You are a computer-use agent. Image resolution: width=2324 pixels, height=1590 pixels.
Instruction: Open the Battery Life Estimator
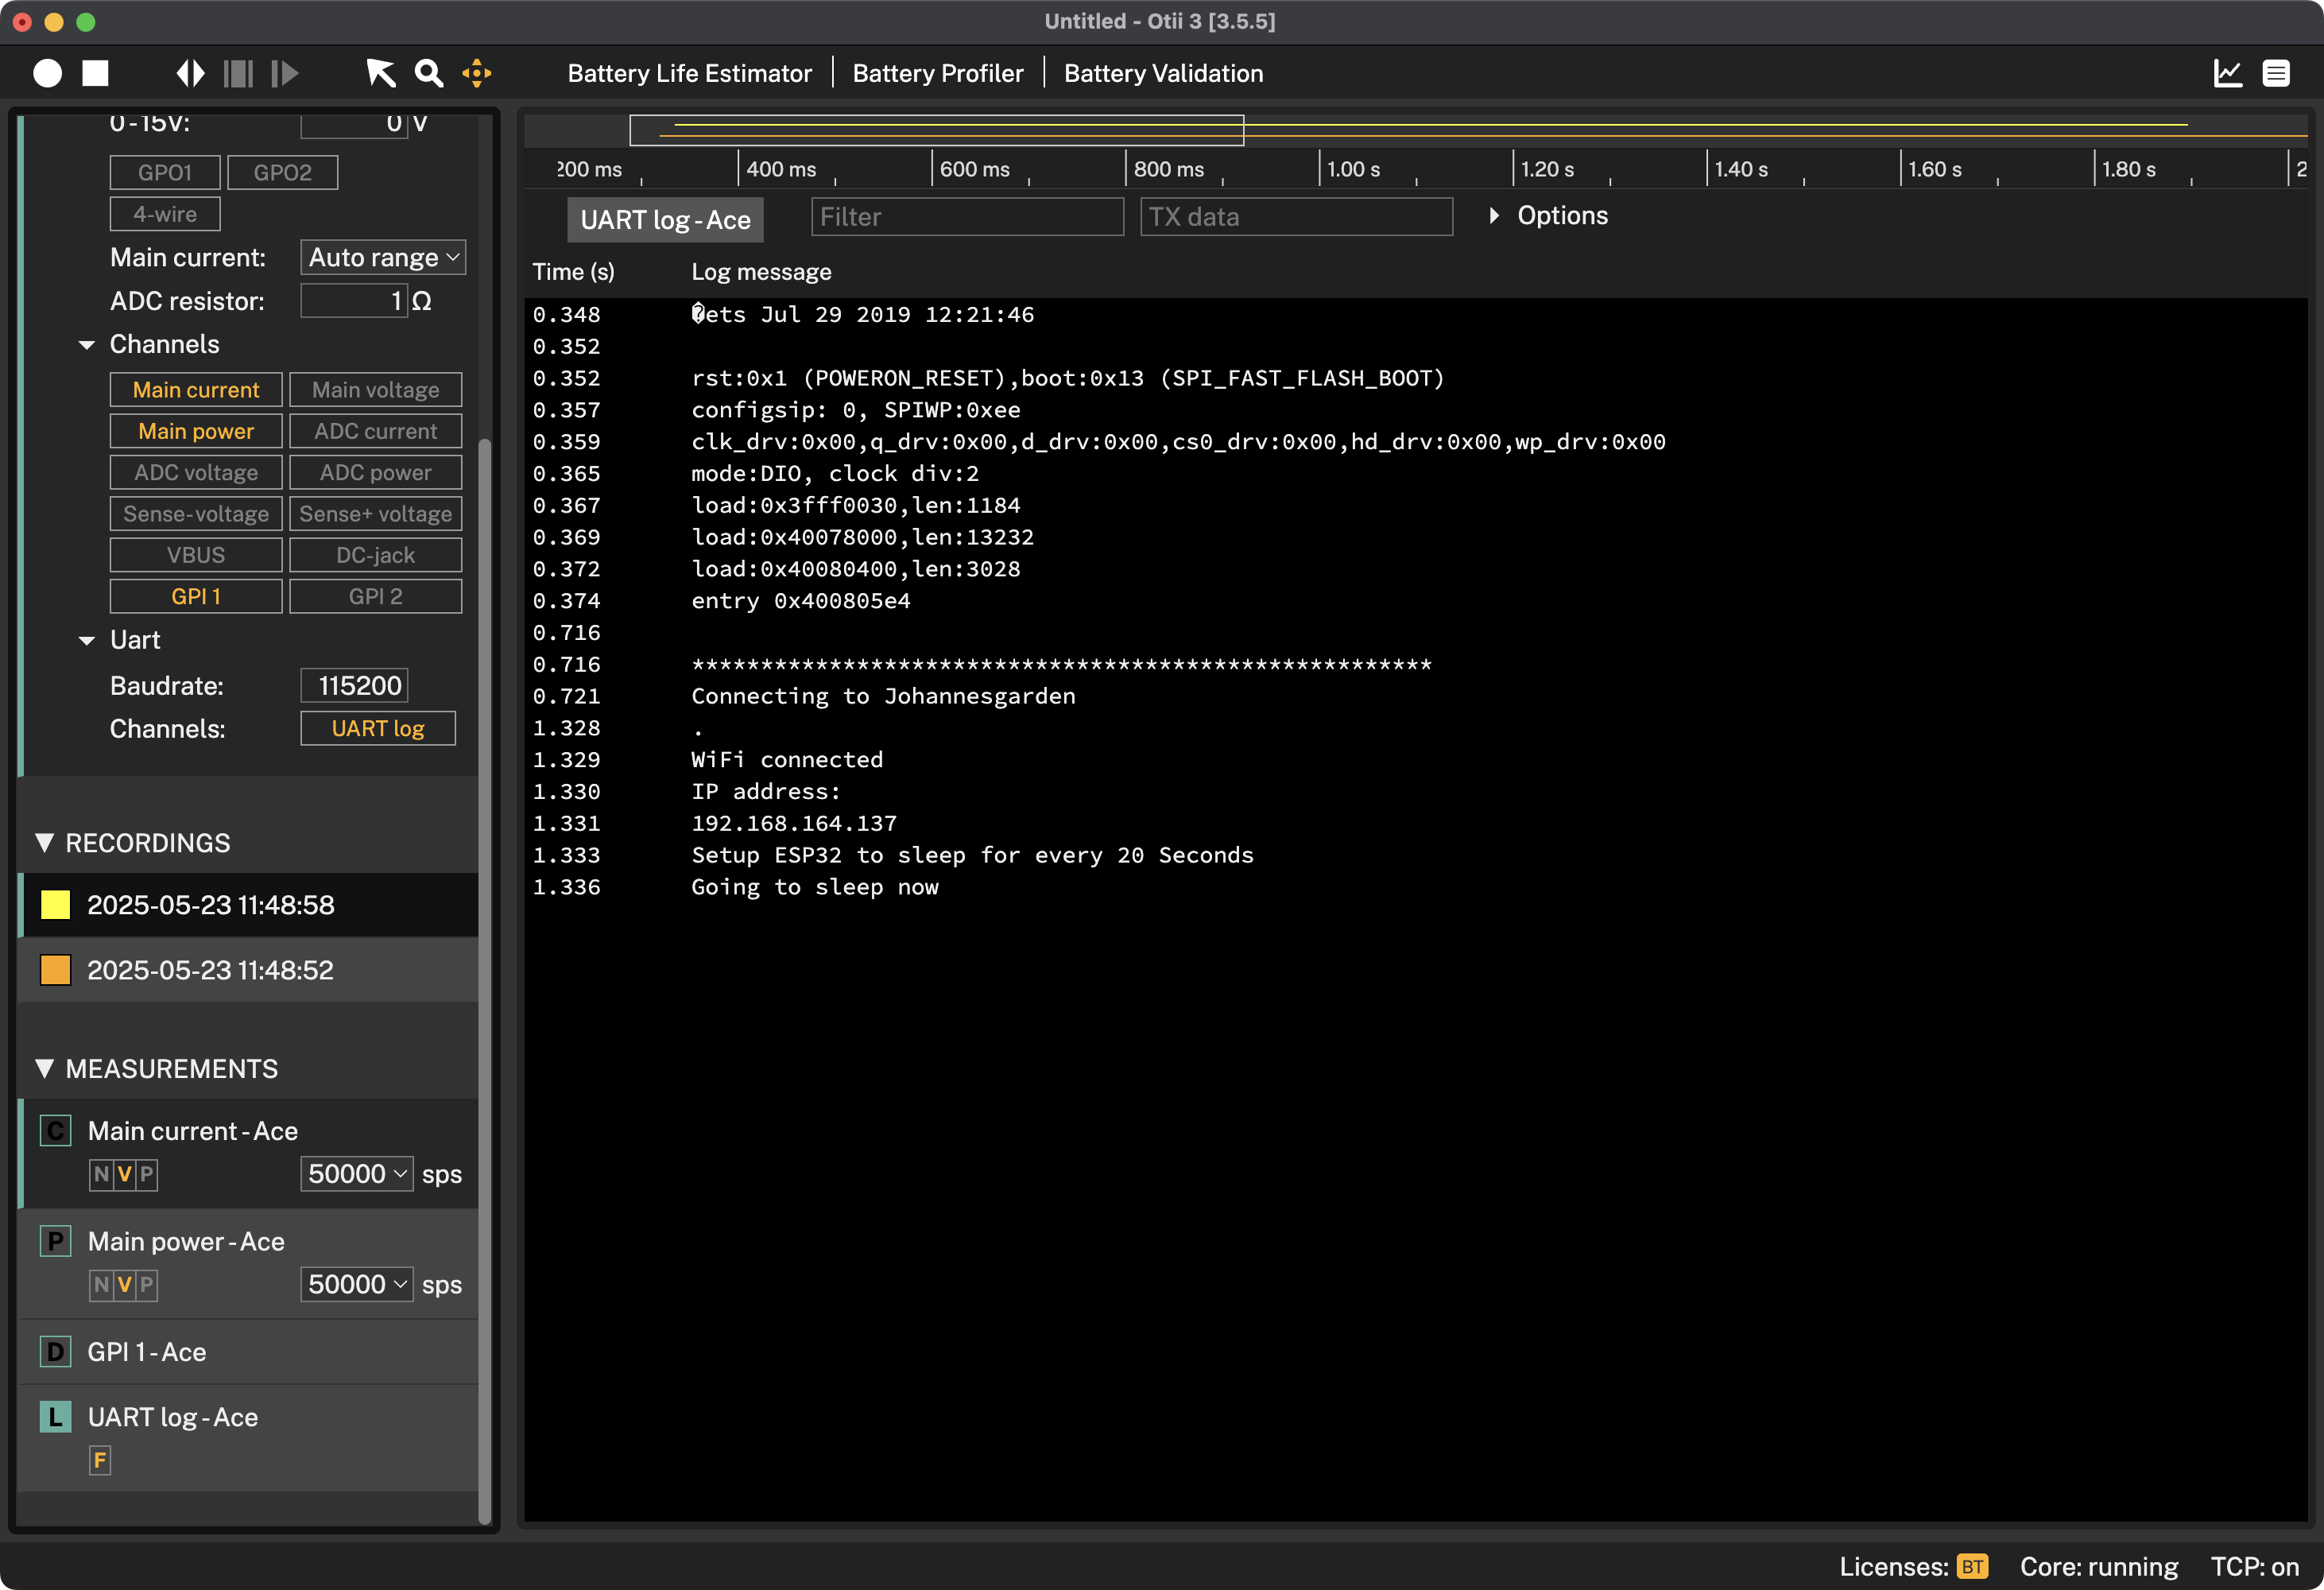[x=689, y=73]
